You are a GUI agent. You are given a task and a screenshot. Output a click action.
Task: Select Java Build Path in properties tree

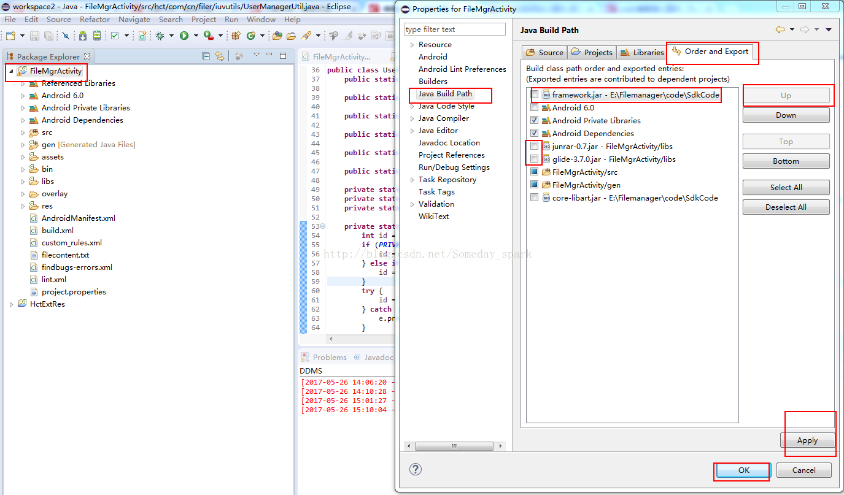[x=445, y=94]
